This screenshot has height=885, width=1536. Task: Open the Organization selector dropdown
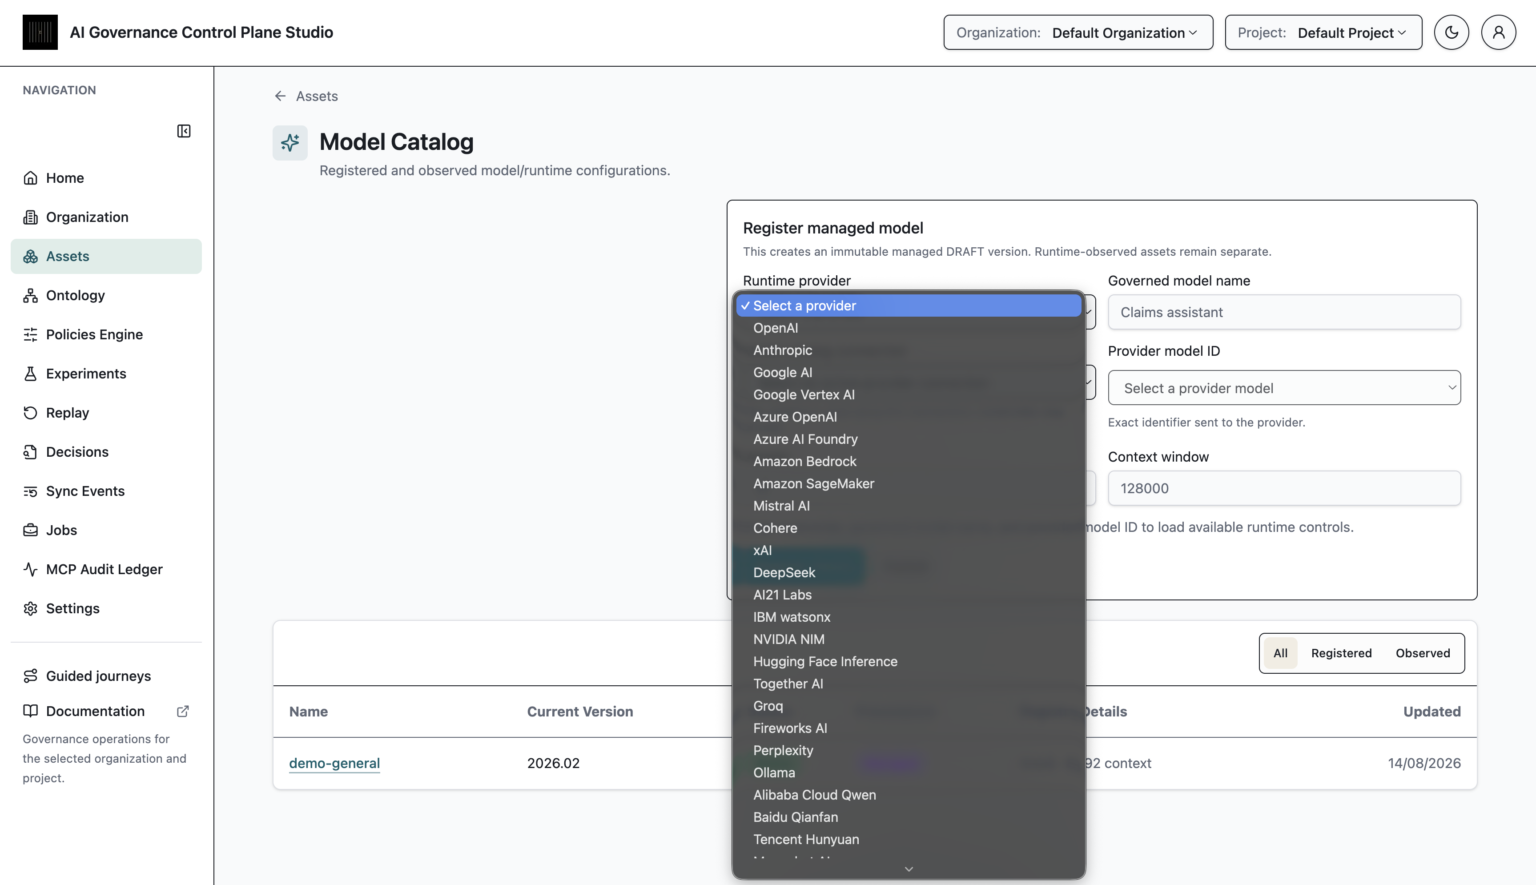point(1078,32)
